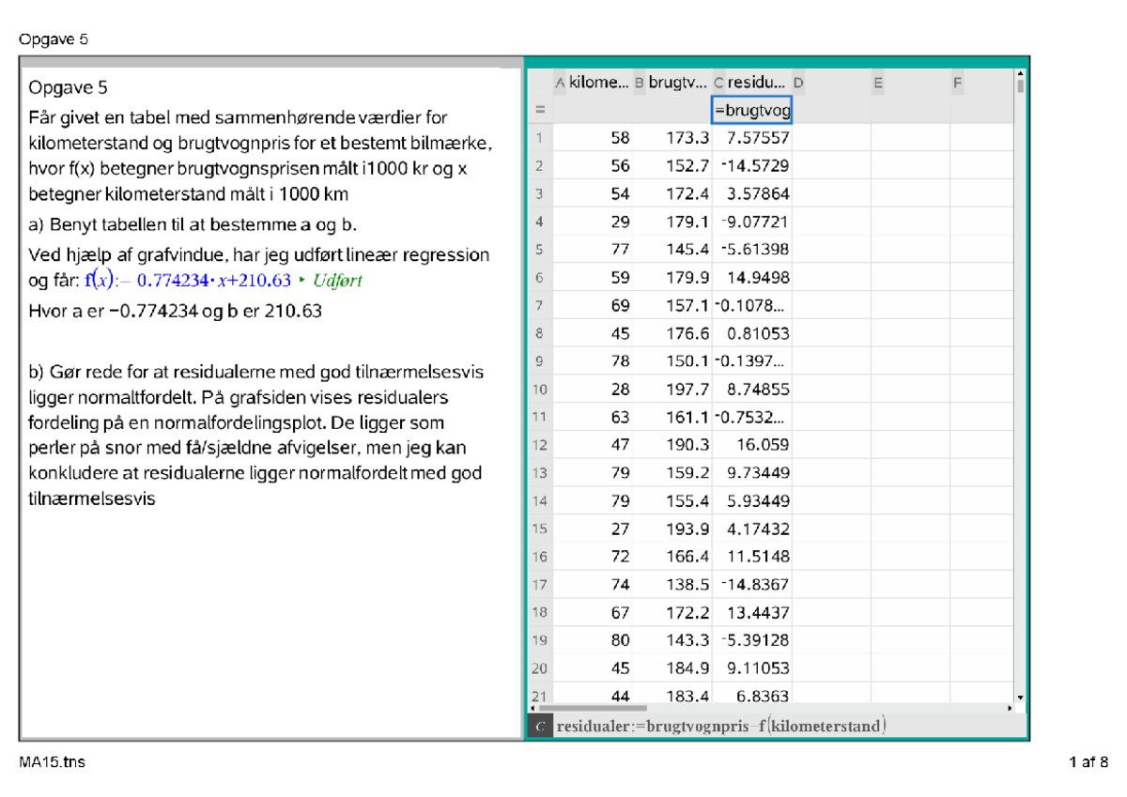Select row number 10 in spreadsheet
1127x797 pixels.
pyautogui.click(x=541, y=389)
